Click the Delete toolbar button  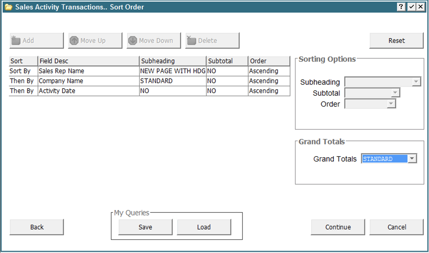click(212, 41)
